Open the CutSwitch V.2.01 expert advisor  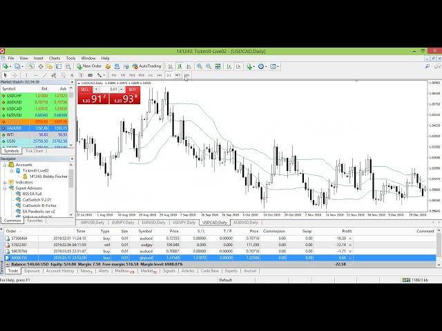point(37,200)
